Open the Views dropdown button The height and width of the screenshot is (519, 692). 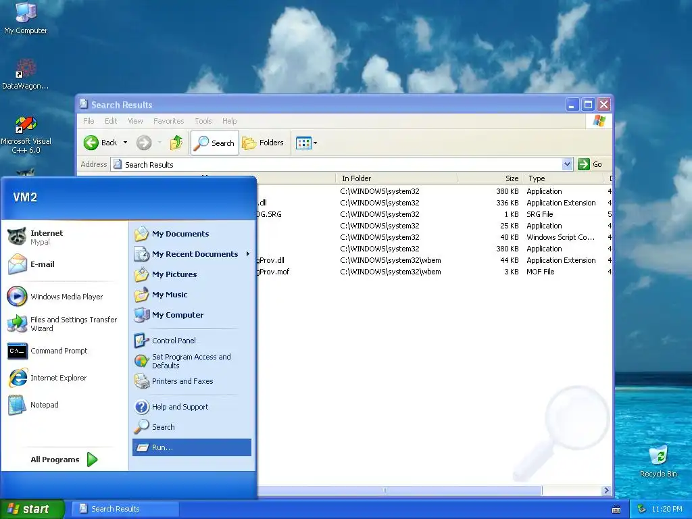pyautogui.click(x=306, y=143)
